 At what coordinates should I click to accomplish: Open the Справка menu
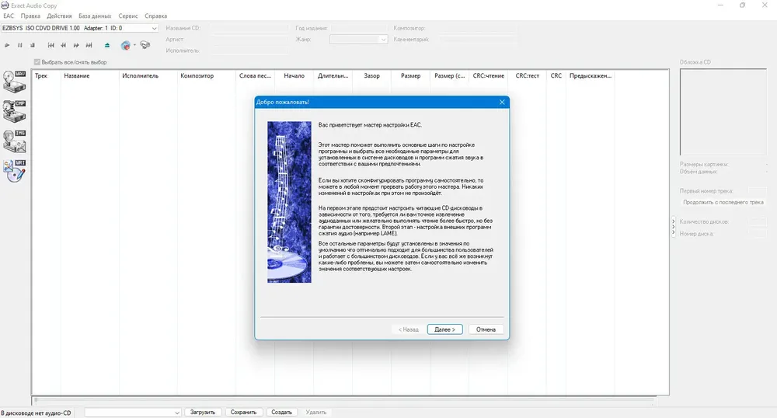coord(155,16)
